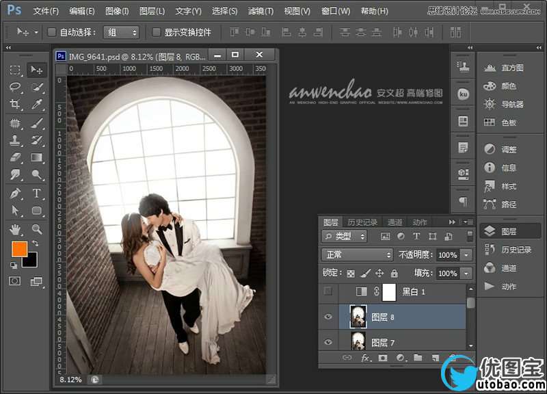Swap foreground and background colors
The image size is (547, 394).
pos(36,243)
